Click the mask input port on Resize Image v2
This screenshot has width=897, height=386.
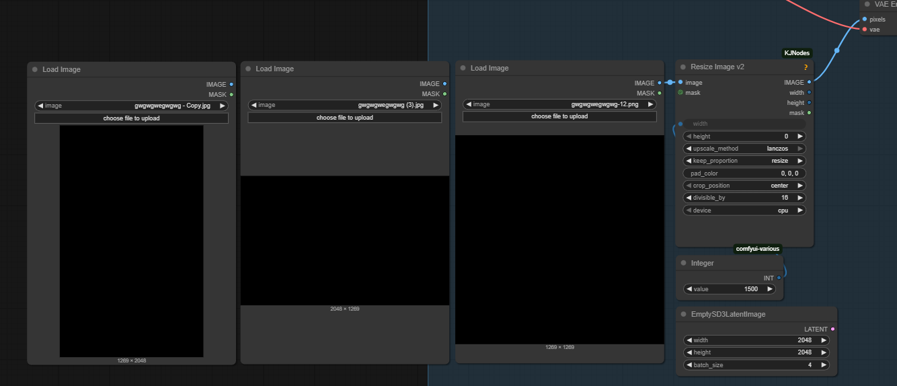click(x=680, y=93)
